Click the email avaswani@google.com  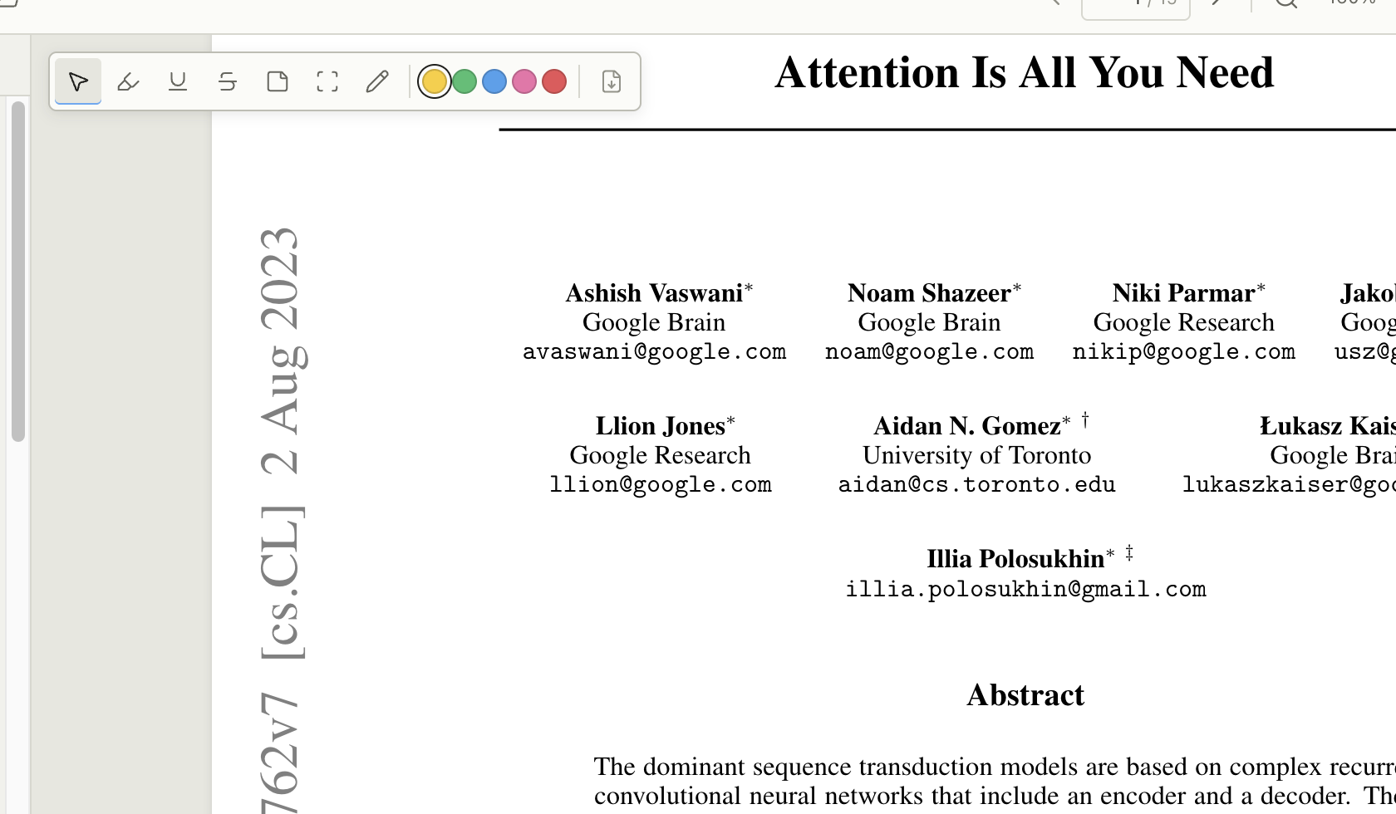(654, 352)
